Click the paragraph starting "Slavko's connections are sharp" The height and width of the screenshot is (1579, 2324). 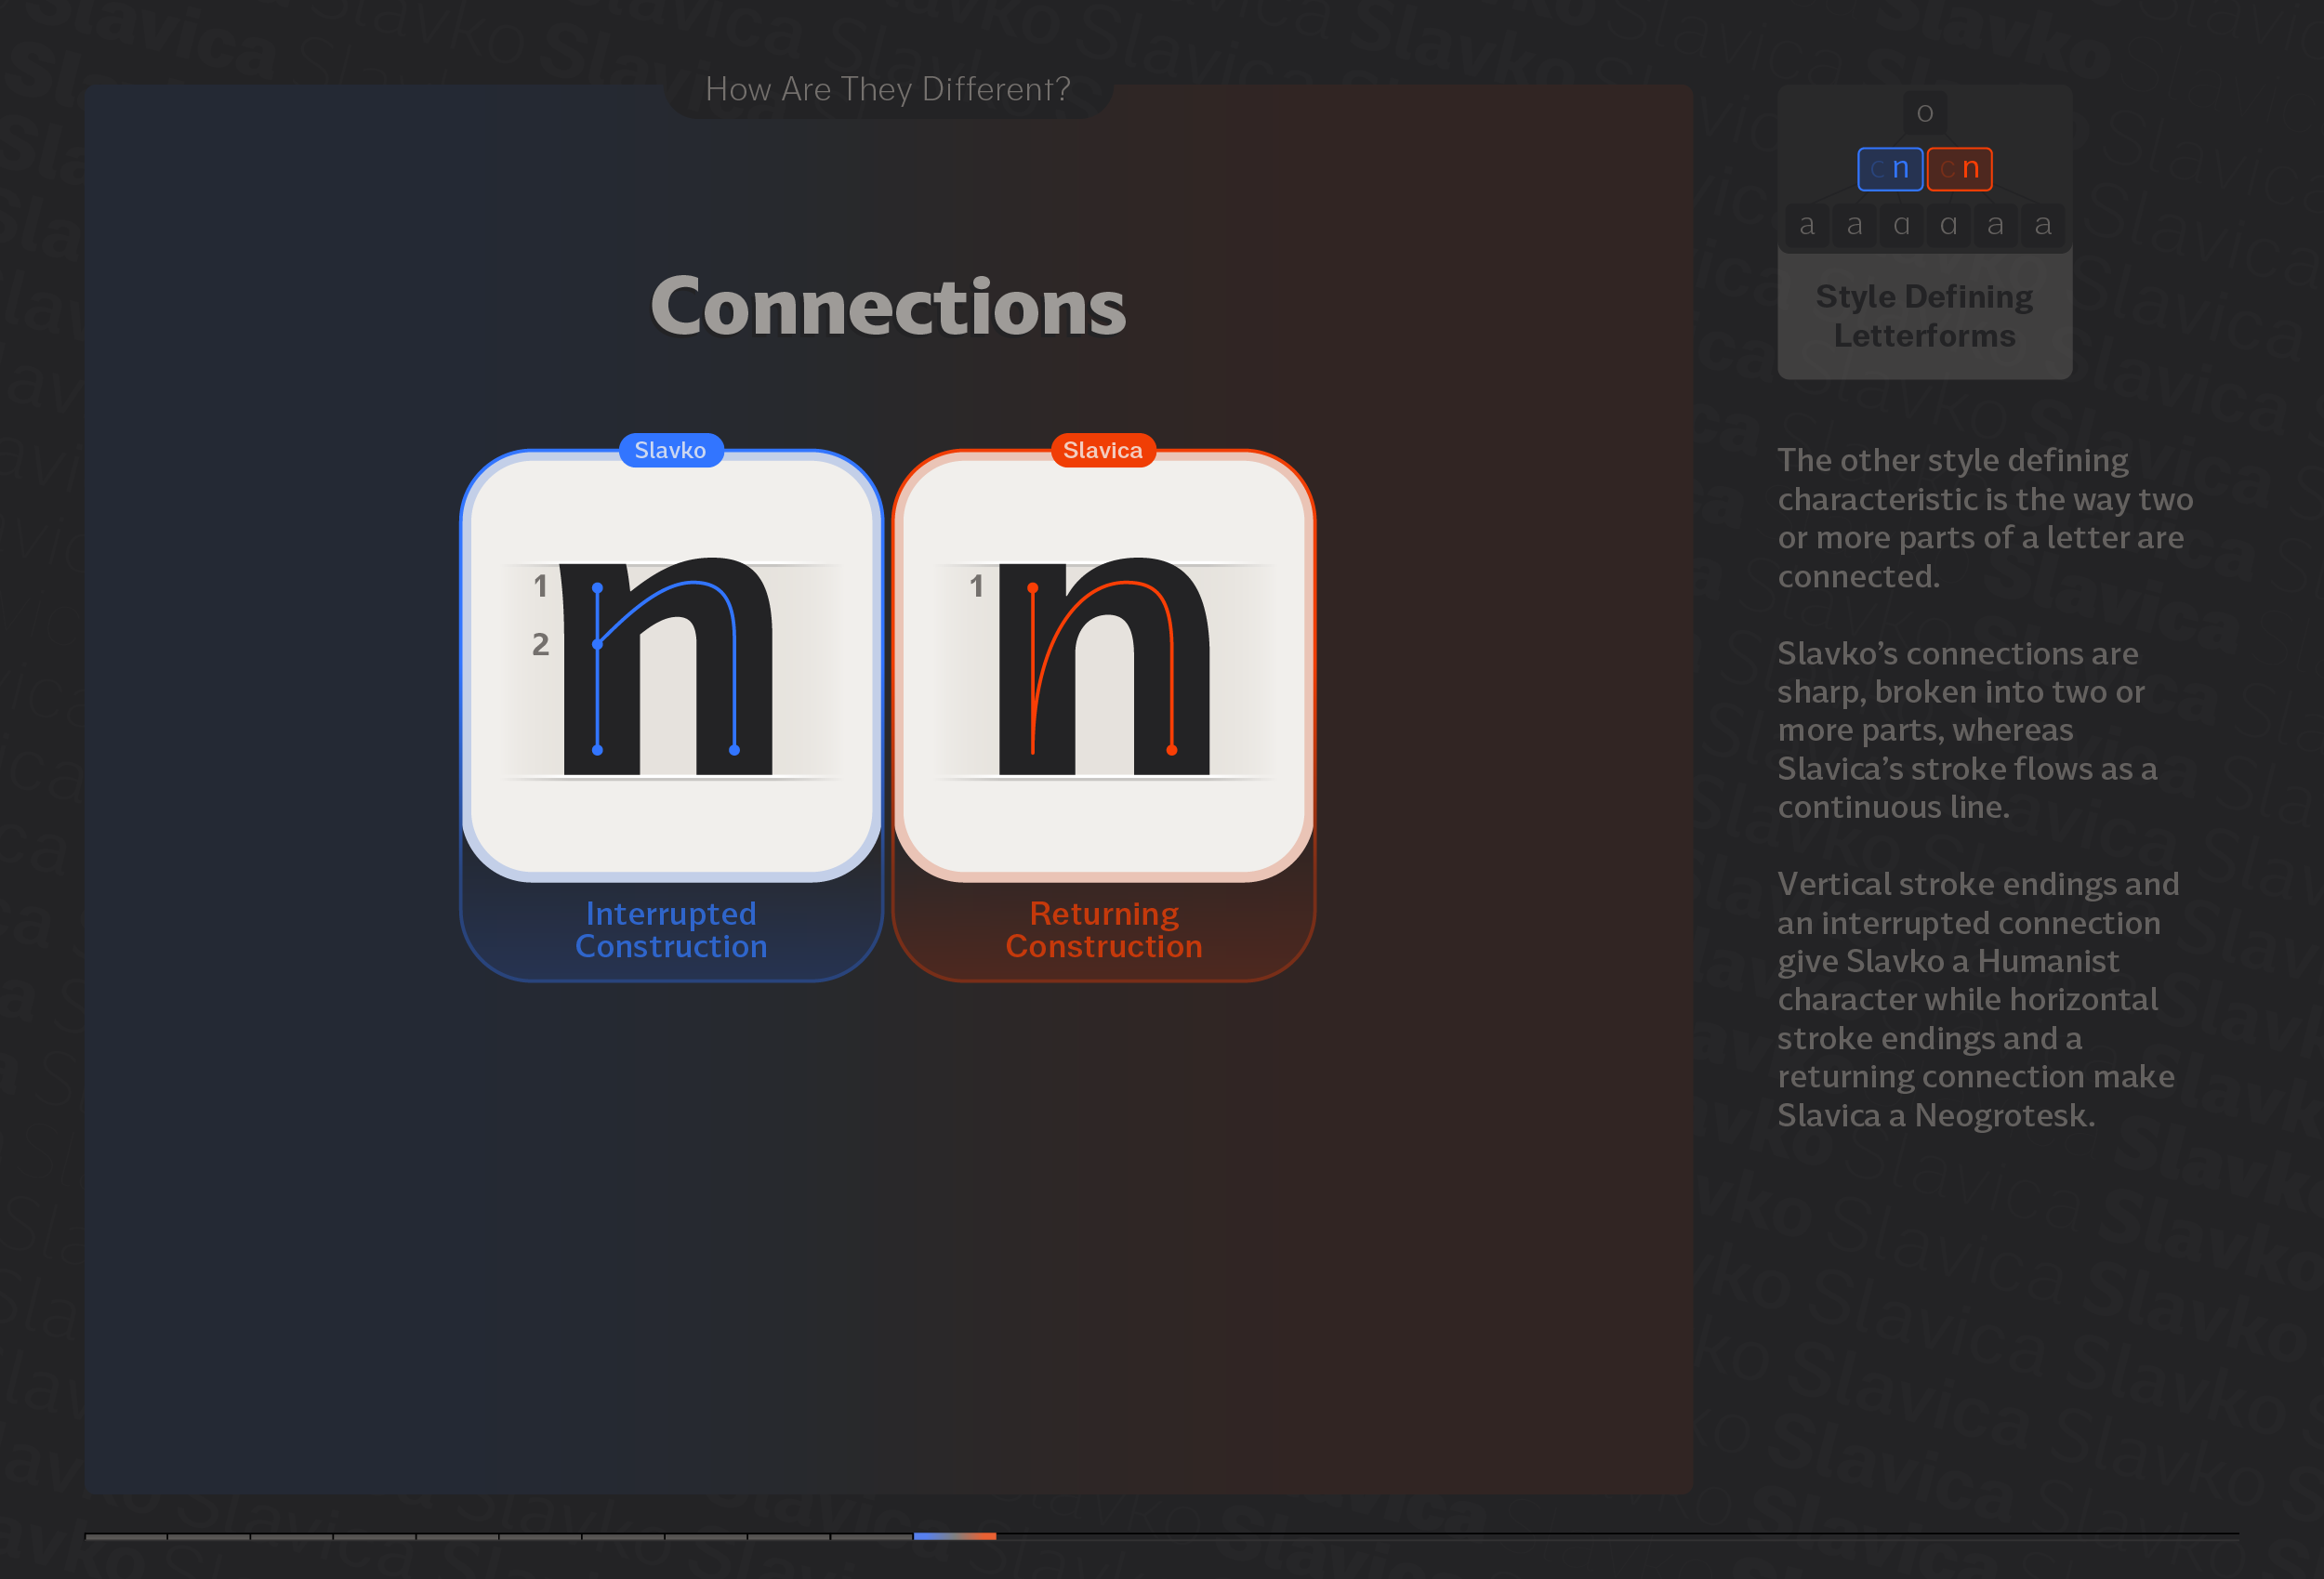[1967, 730]
